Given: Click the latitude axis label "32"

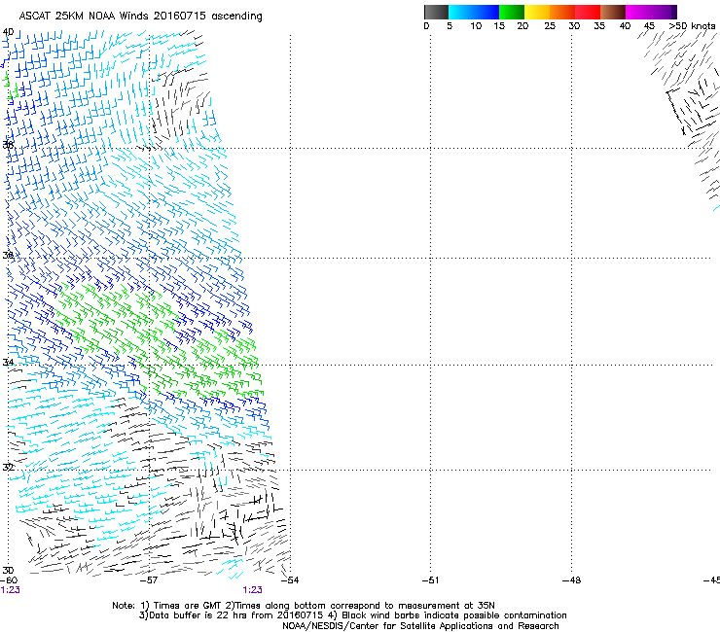Looking at the screenshot, I should tap(8, 468).
